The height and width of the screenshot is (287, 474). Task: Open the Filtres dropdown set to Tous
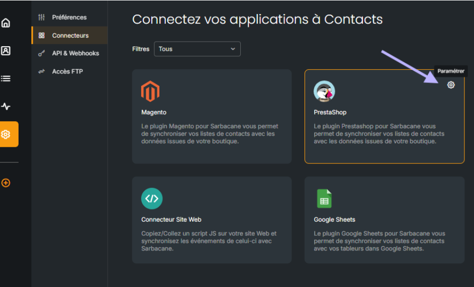197,49
